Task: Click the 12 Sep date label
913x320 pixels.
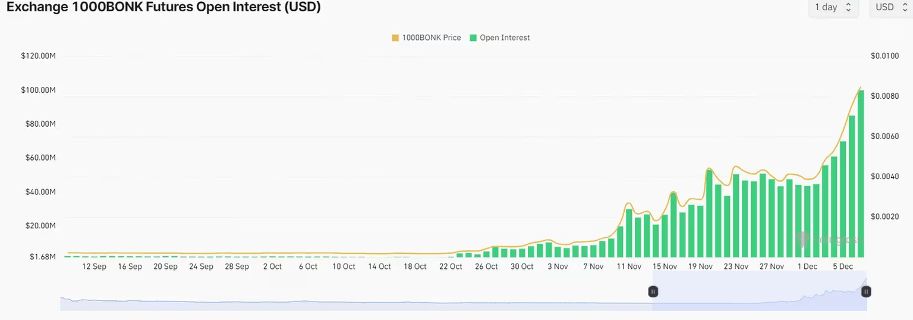Action: point(95,266)
